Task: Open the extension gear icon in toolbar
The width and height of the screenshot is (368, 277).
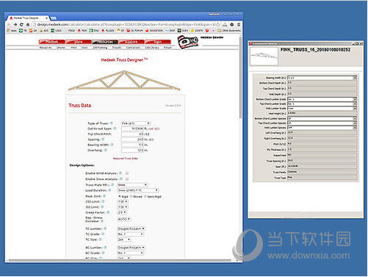Action: 231,25
